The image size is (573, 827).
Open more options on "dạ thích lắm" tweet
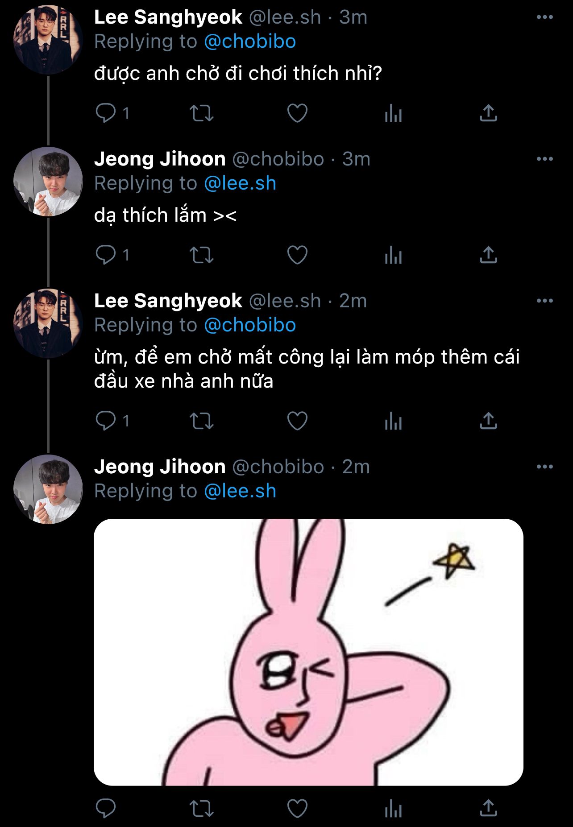point(544,159)
